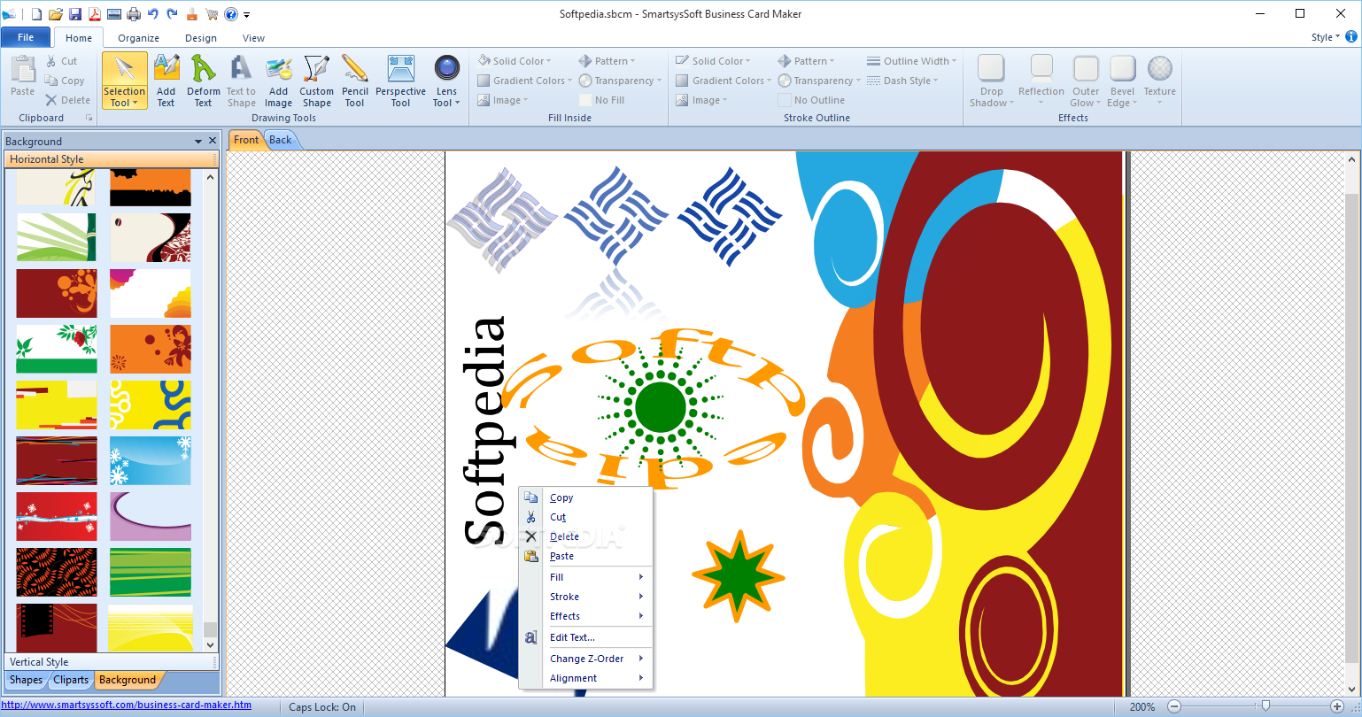Choose Edit Text... in the context menu
The height and width of the screenshot is (717, 1362).
click(586, 637)
